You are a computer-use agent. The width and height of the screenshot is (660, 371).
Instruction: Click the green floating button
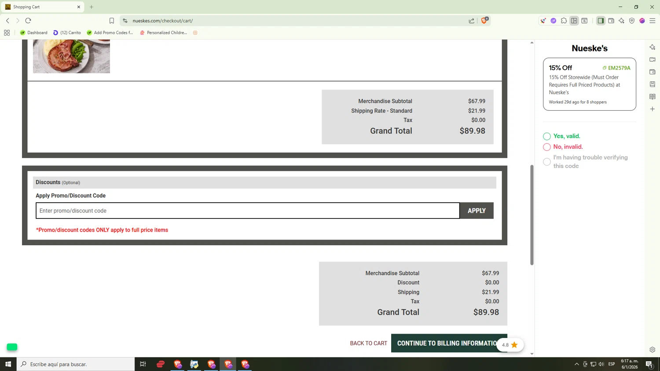[12, 347]
